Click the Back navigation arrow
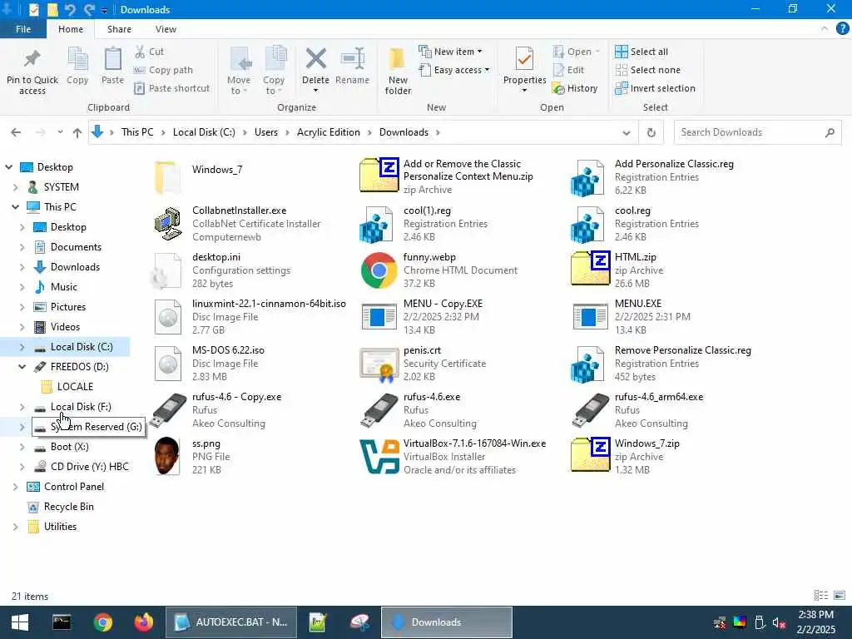 tap(16, 132)
